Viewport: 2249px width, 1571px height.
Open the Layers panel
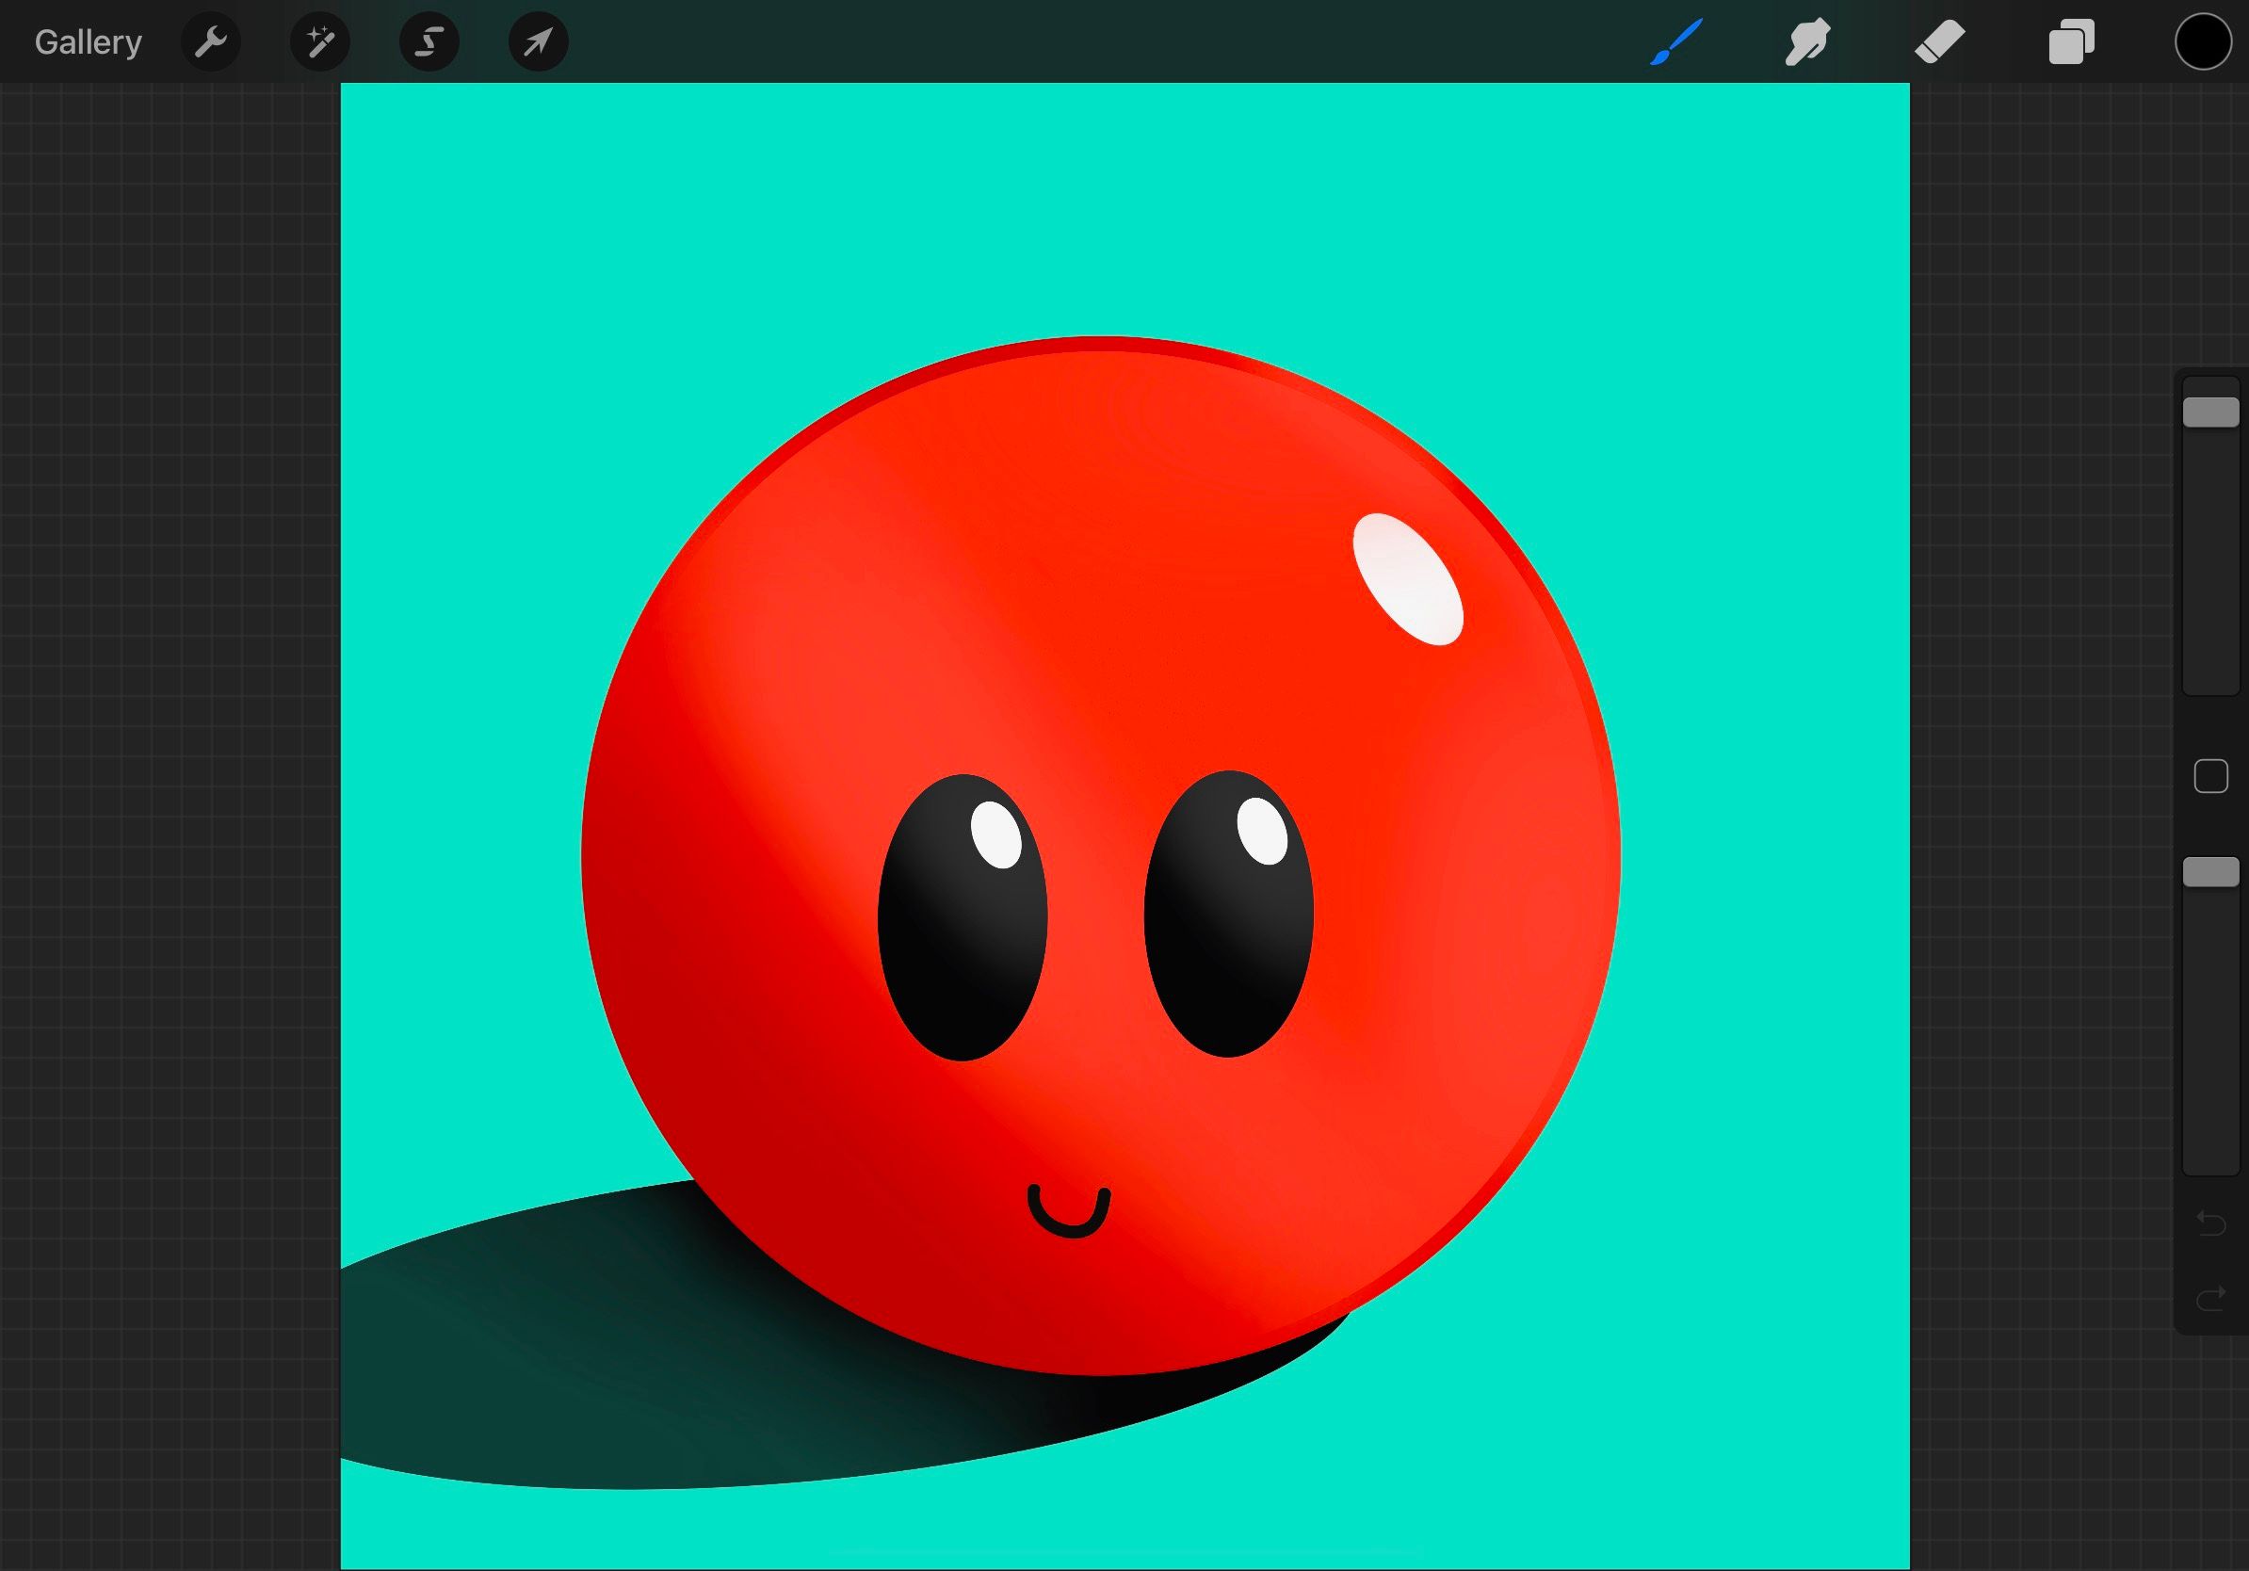[2071, 42]
